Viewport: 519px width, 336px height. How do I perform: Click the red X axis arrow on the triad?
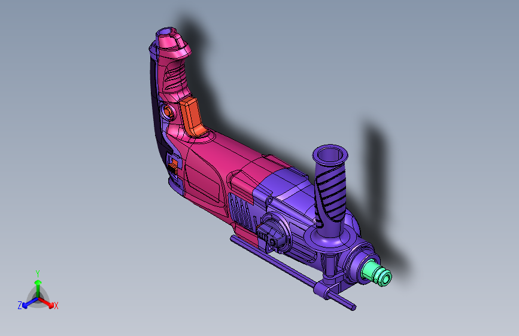coord(47,303)
